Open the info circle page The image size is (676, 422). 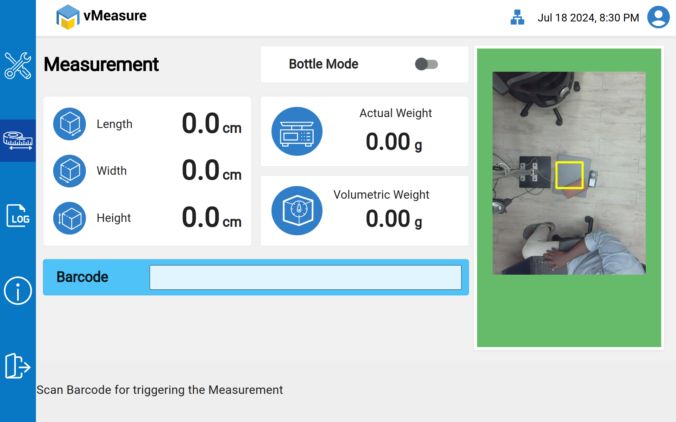pyautogui.click(x=18, y=291)
